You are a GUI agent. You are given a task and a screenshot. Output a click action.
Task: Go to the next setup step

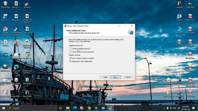[116, 77]
